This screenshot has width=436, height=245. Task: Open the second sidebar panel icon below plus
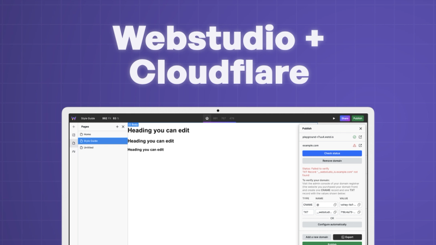coord(74,135)
